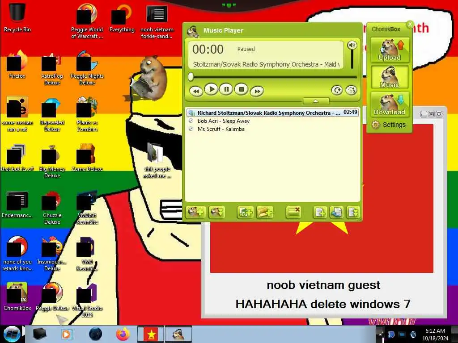Open the ChomikBox Download panel
The width and height of the screenshot is (458, 343).
390,104
